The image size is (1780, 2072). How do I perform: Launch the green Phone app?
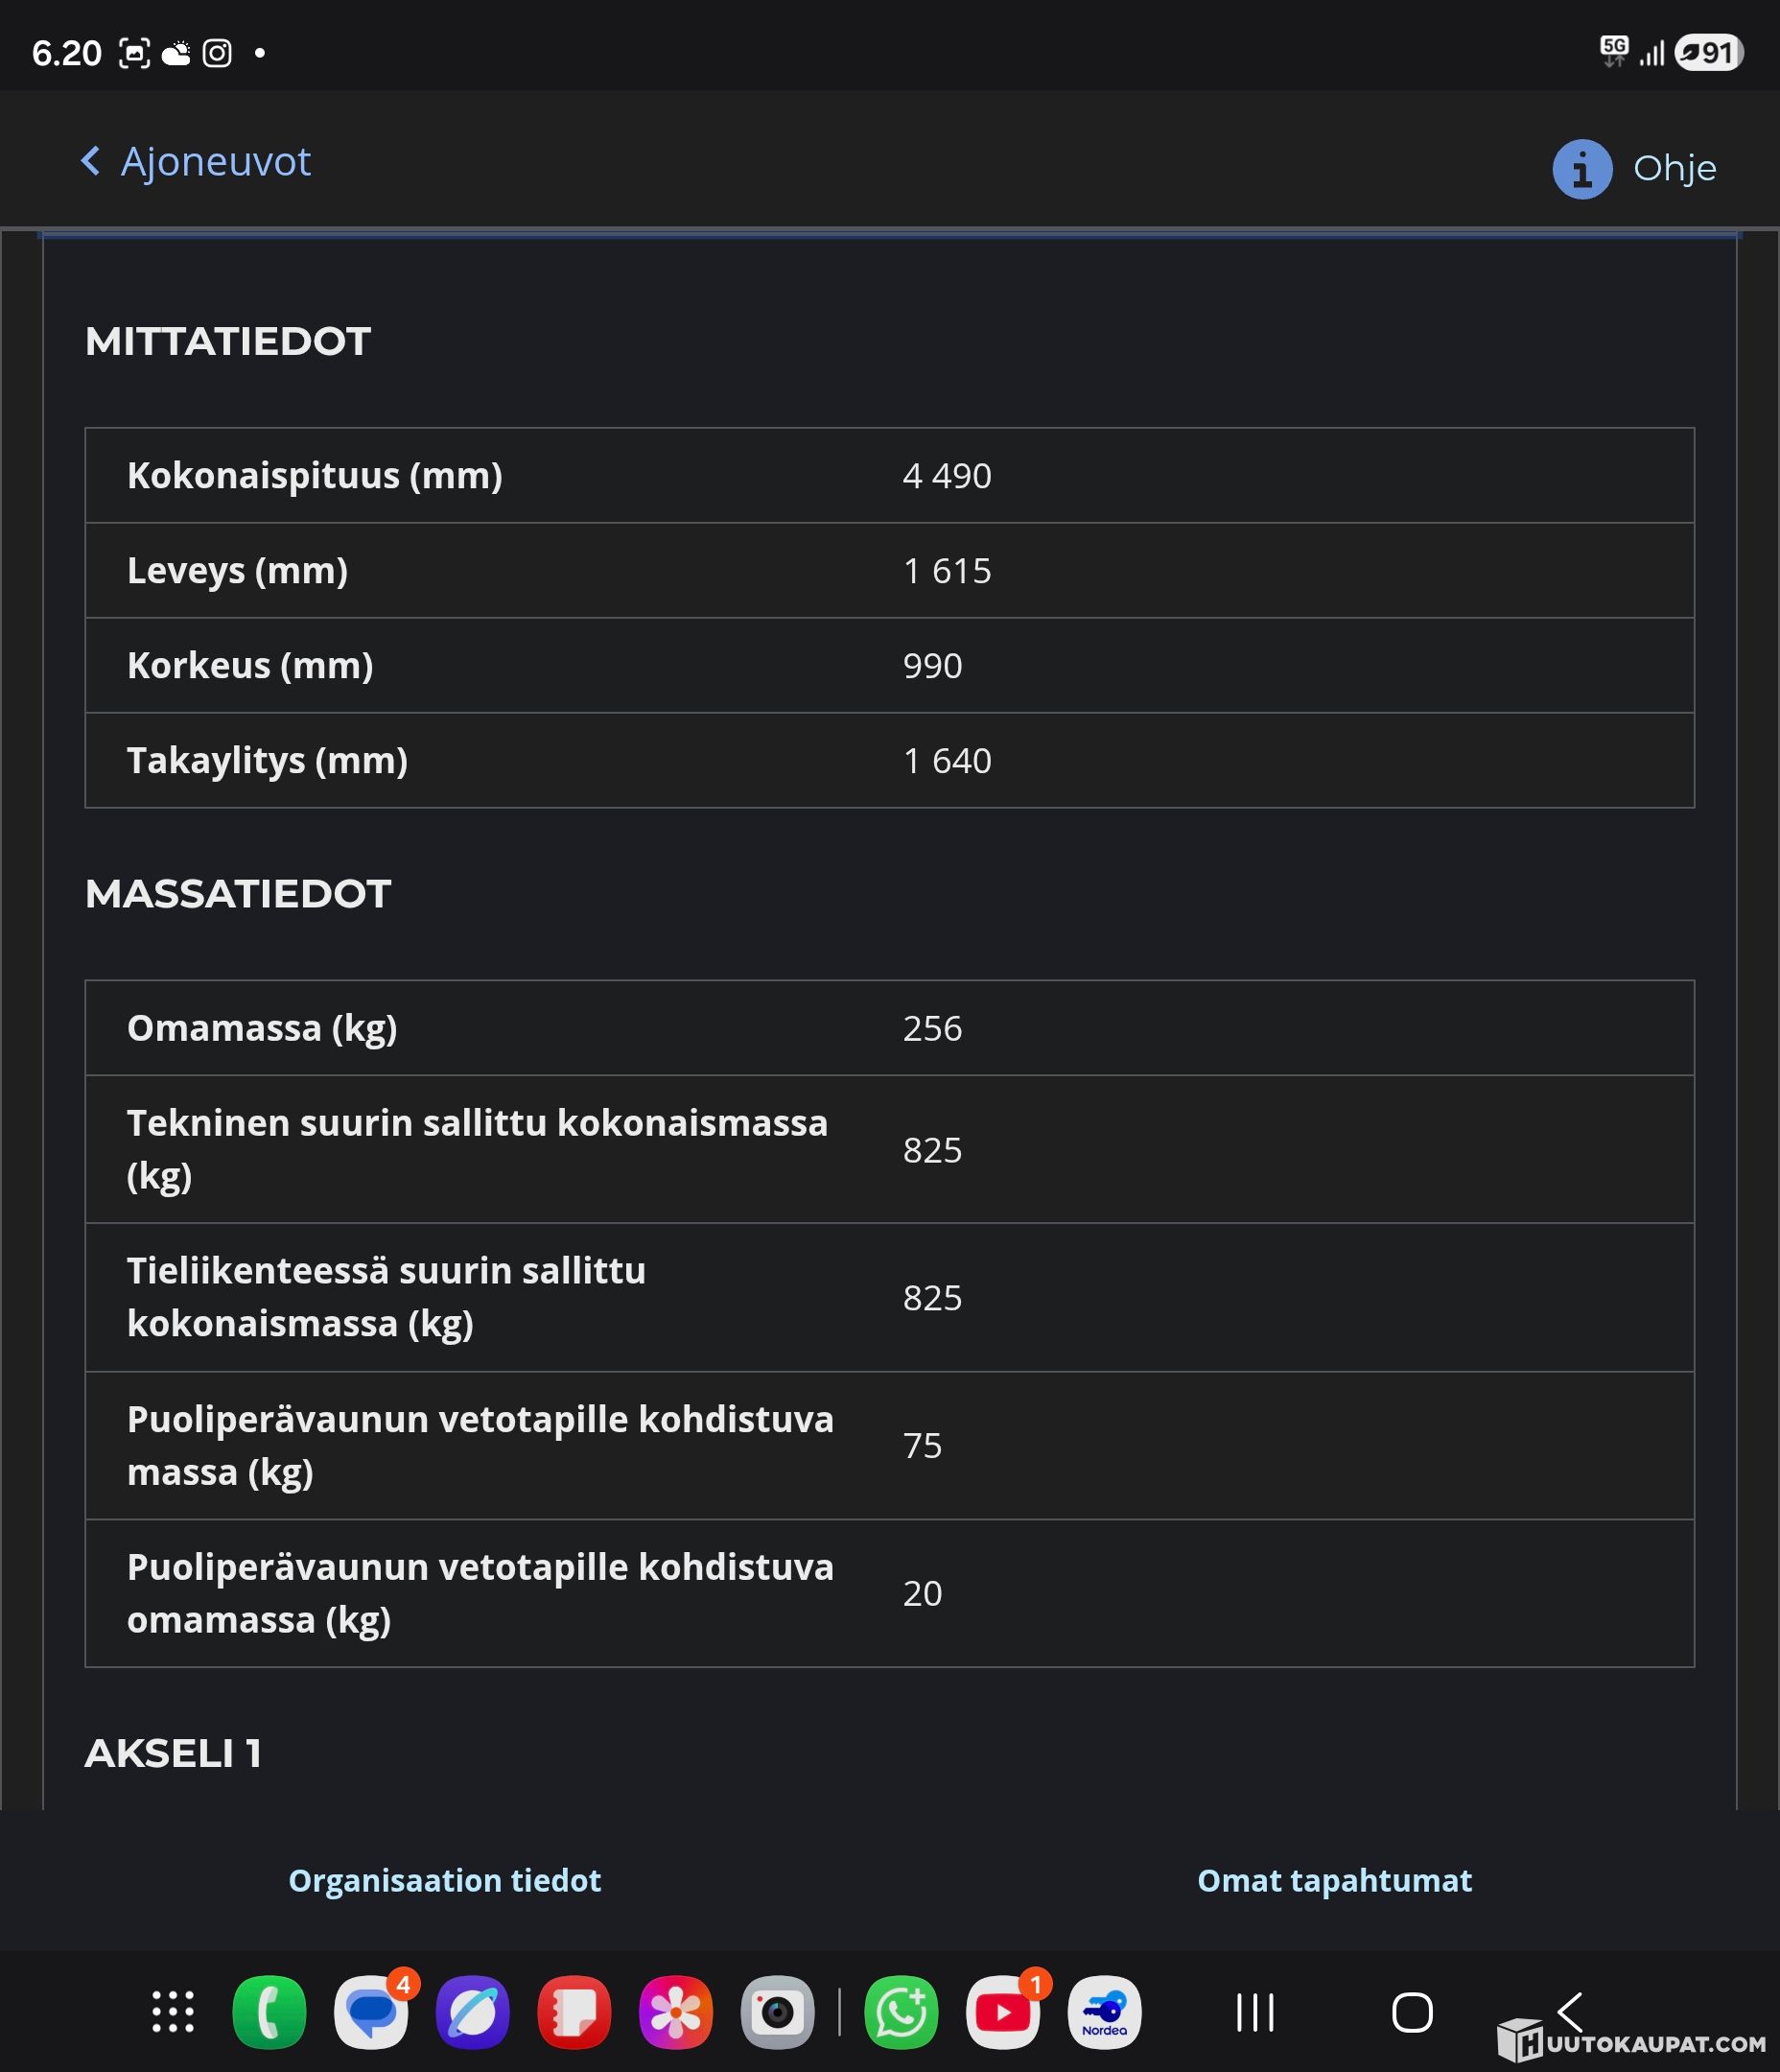tap(269, 2012)
